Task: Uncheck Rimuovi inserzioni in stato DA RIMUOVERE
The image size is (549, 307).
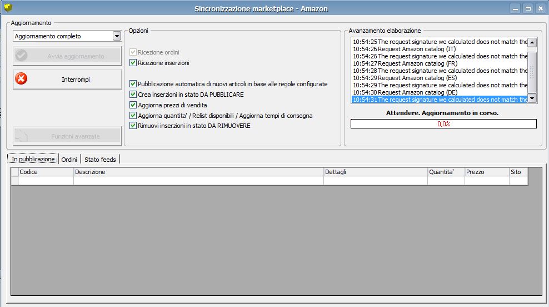Action: [133, 126]
